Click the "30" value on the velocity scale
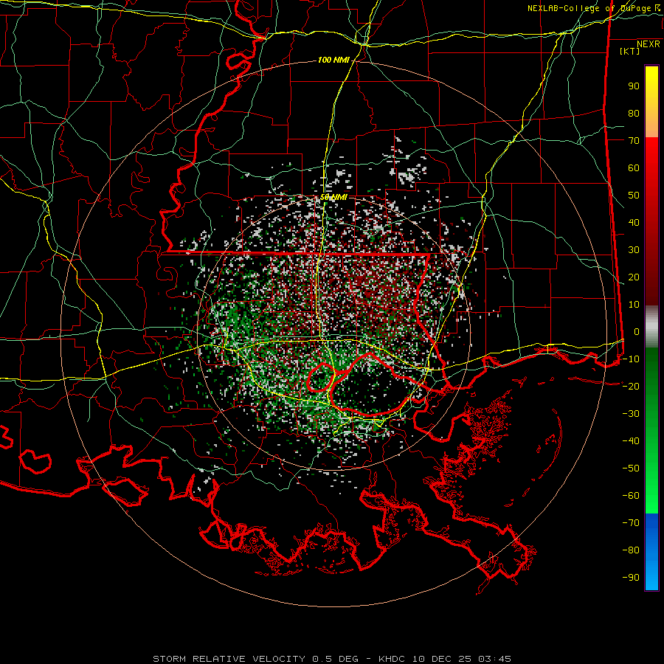This screenshot has width=664, height=664. (x=634, y=250)
